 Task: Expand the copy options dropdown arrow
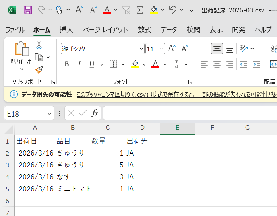(48, 57)
